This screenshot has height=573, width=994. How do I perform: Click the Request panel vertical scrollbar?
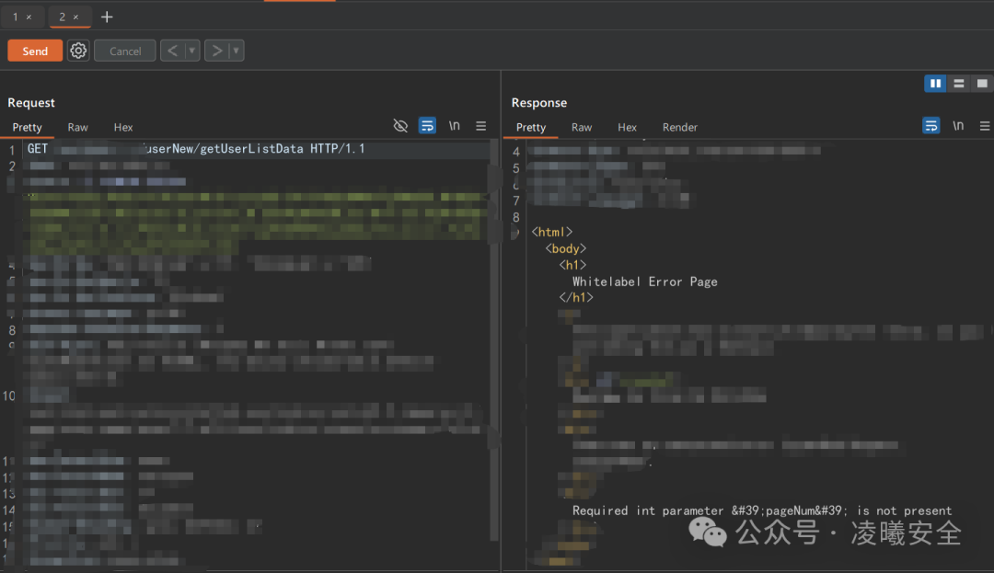[494, 342]
